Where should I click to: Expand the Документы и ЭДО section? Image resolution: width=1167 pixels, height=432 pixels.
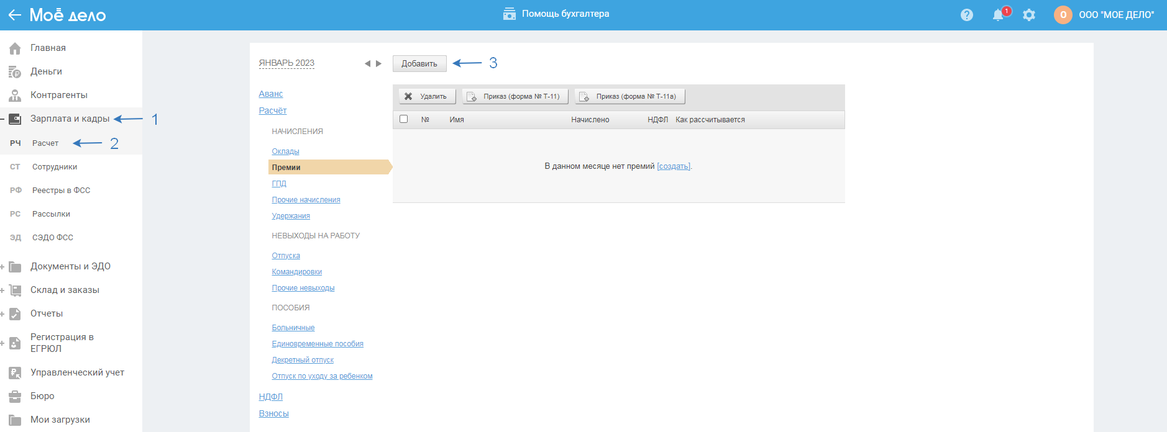coord(2,266)
